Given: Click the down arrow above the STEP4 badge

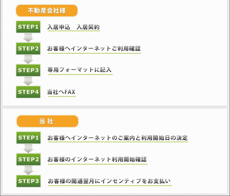Looking at the screenshot, I should click(x=28, y=81).
